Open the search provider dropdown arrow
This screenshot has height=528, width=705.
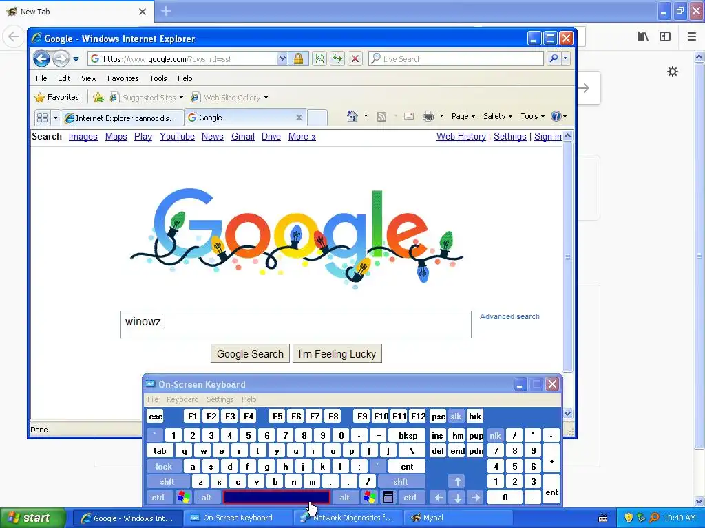pos(566,59)
